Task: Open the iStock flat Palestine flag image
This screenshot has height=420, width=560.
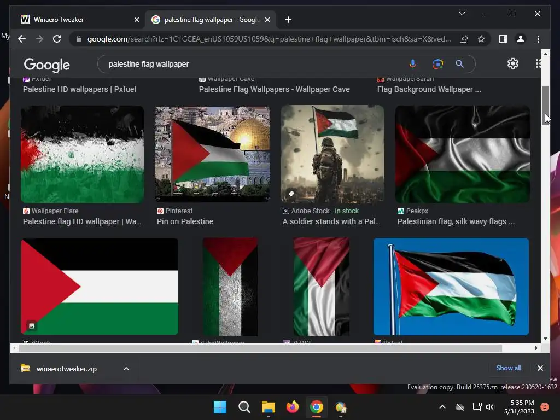Action: coord(100,287)
